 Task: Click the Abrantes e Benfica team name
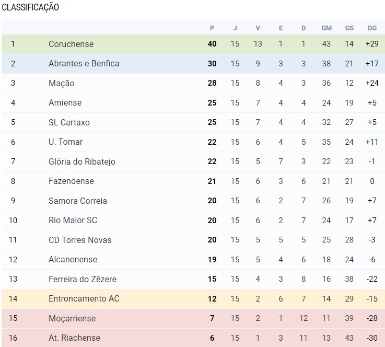[84, 64]
